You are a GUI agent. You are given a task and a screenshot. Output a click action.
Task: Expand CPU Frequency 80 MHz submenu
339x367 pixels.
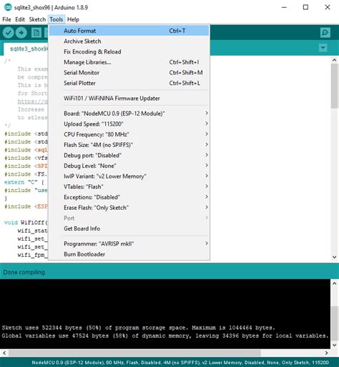click(129, 134)
